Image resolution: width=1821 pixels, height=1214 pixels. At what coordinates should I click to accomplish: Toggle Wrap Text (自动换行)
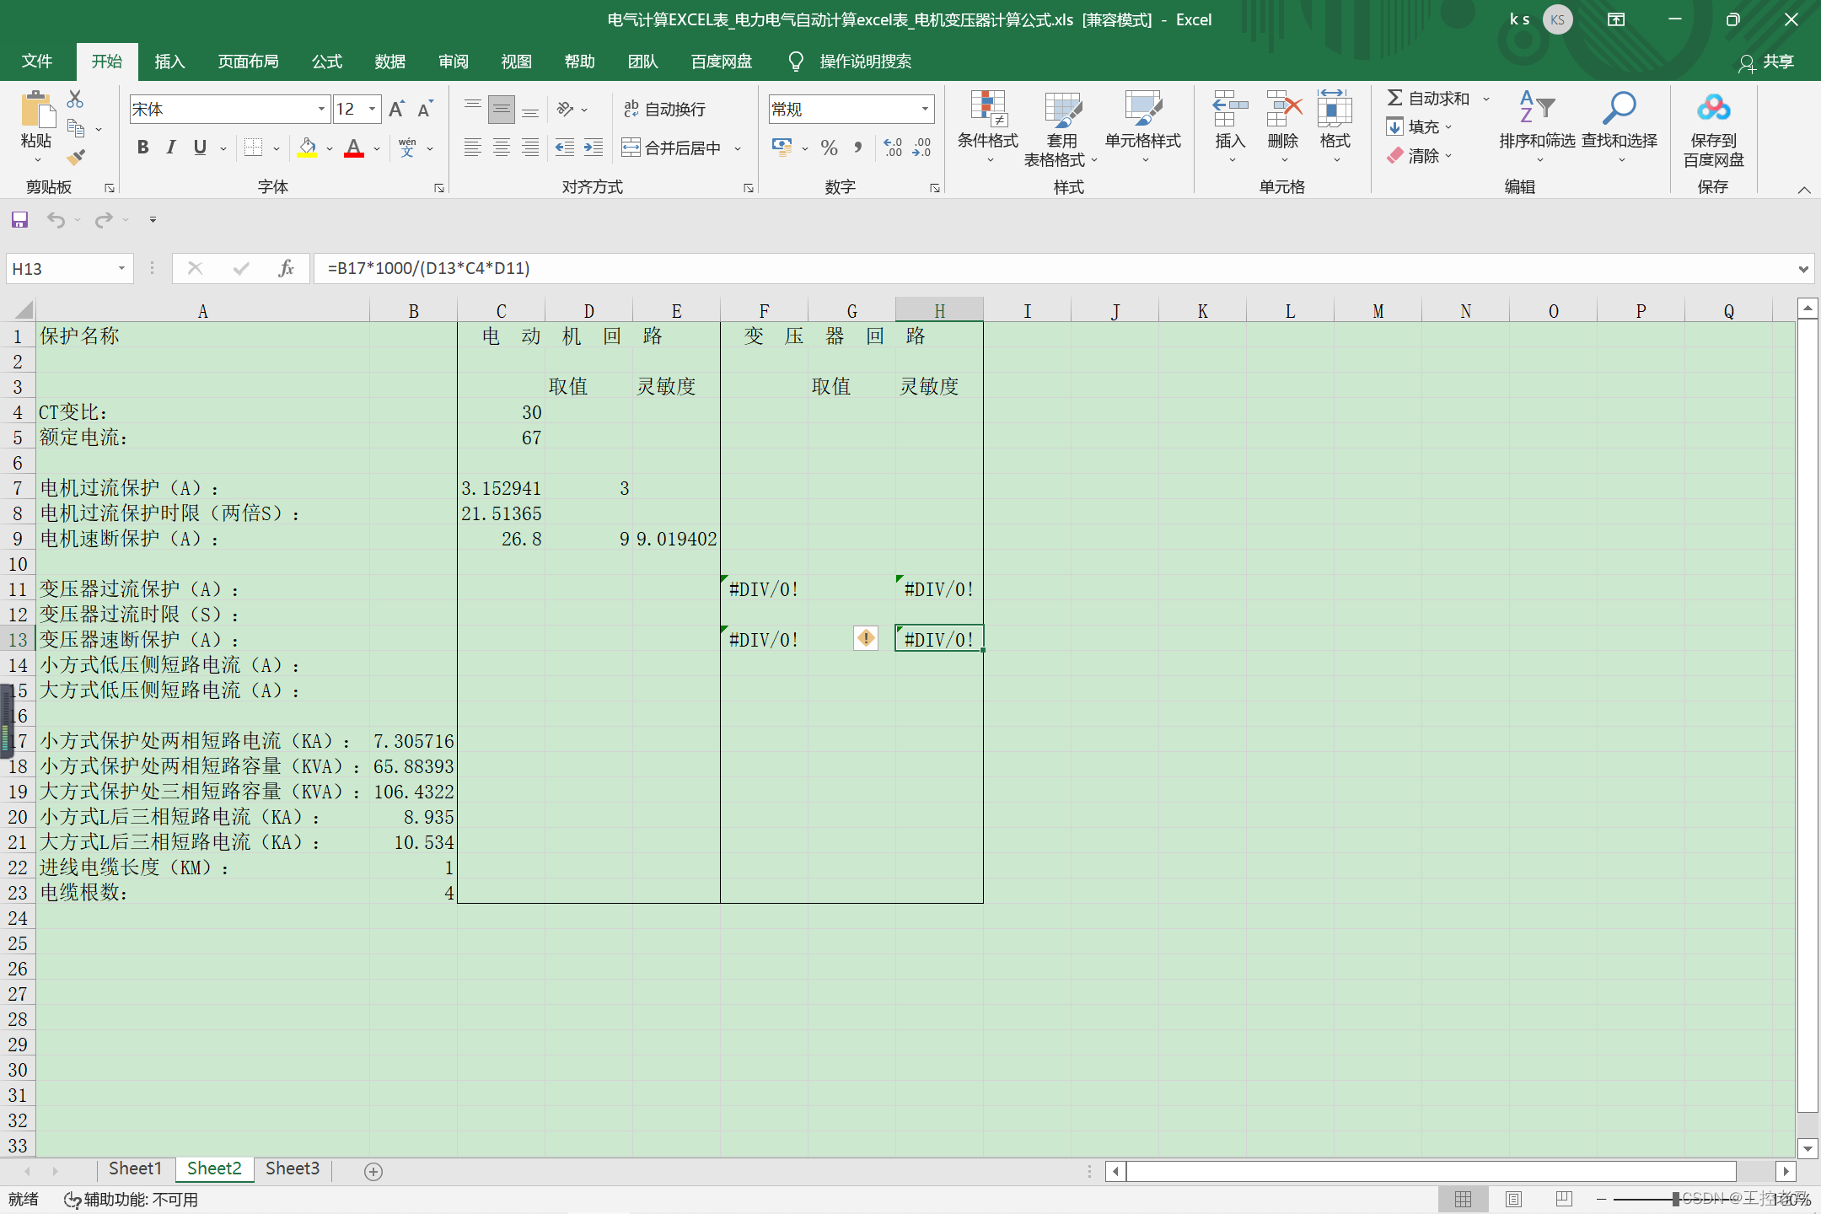click(664, 109)
